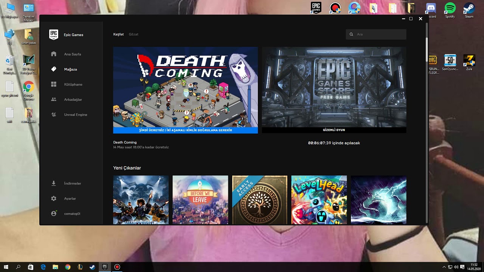Click the İndirmeler label in the sidebar
Viewport: 484px width, 272px height.
(x=73, y=183)
